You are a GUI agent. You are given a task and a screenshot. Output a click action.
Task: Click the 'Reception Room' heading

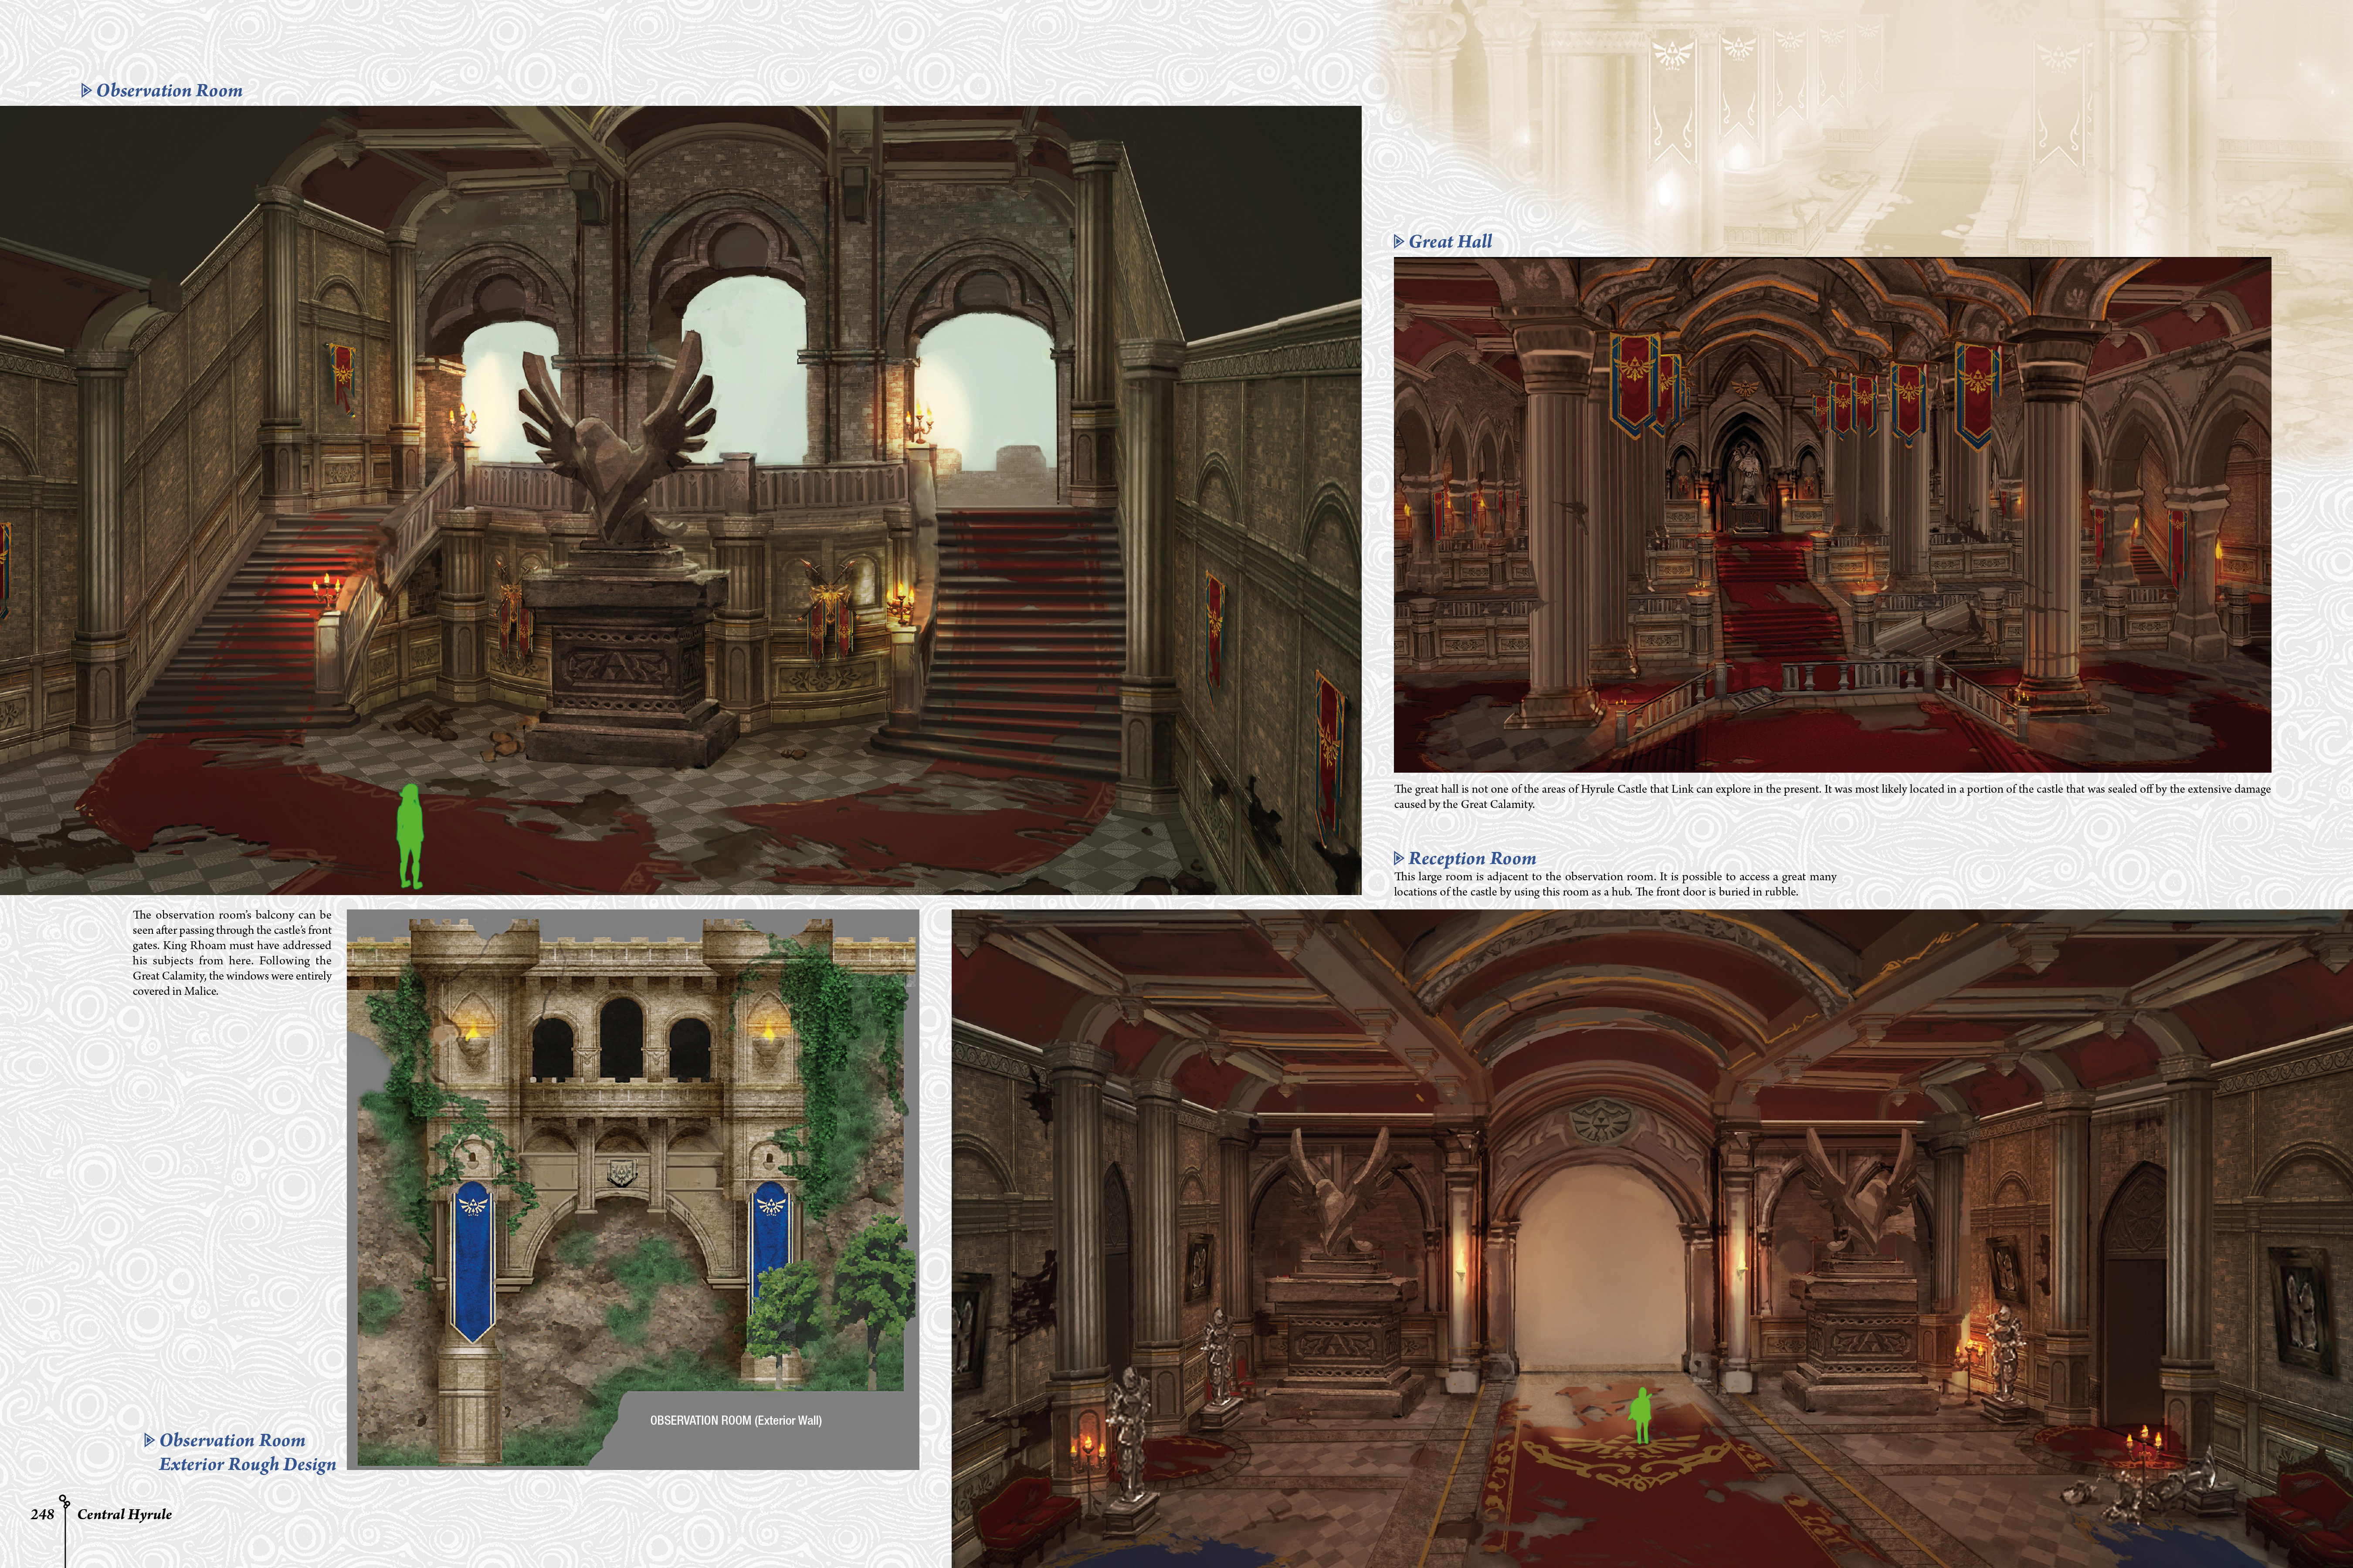tap(1471, 858)
